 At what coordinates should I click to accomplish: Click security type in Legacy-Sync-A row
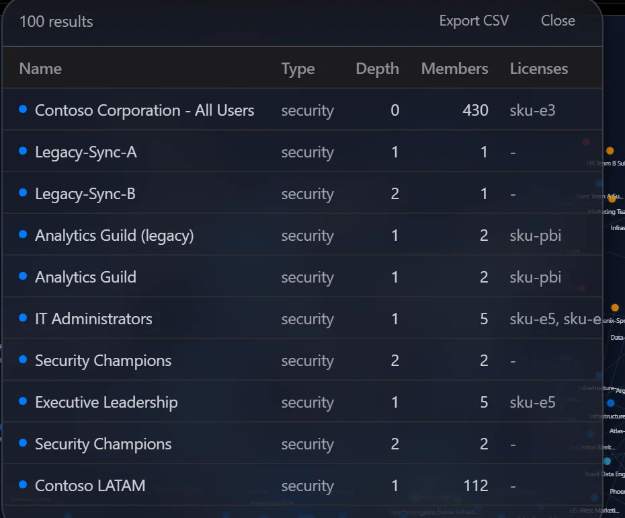[x=307, y=152]
